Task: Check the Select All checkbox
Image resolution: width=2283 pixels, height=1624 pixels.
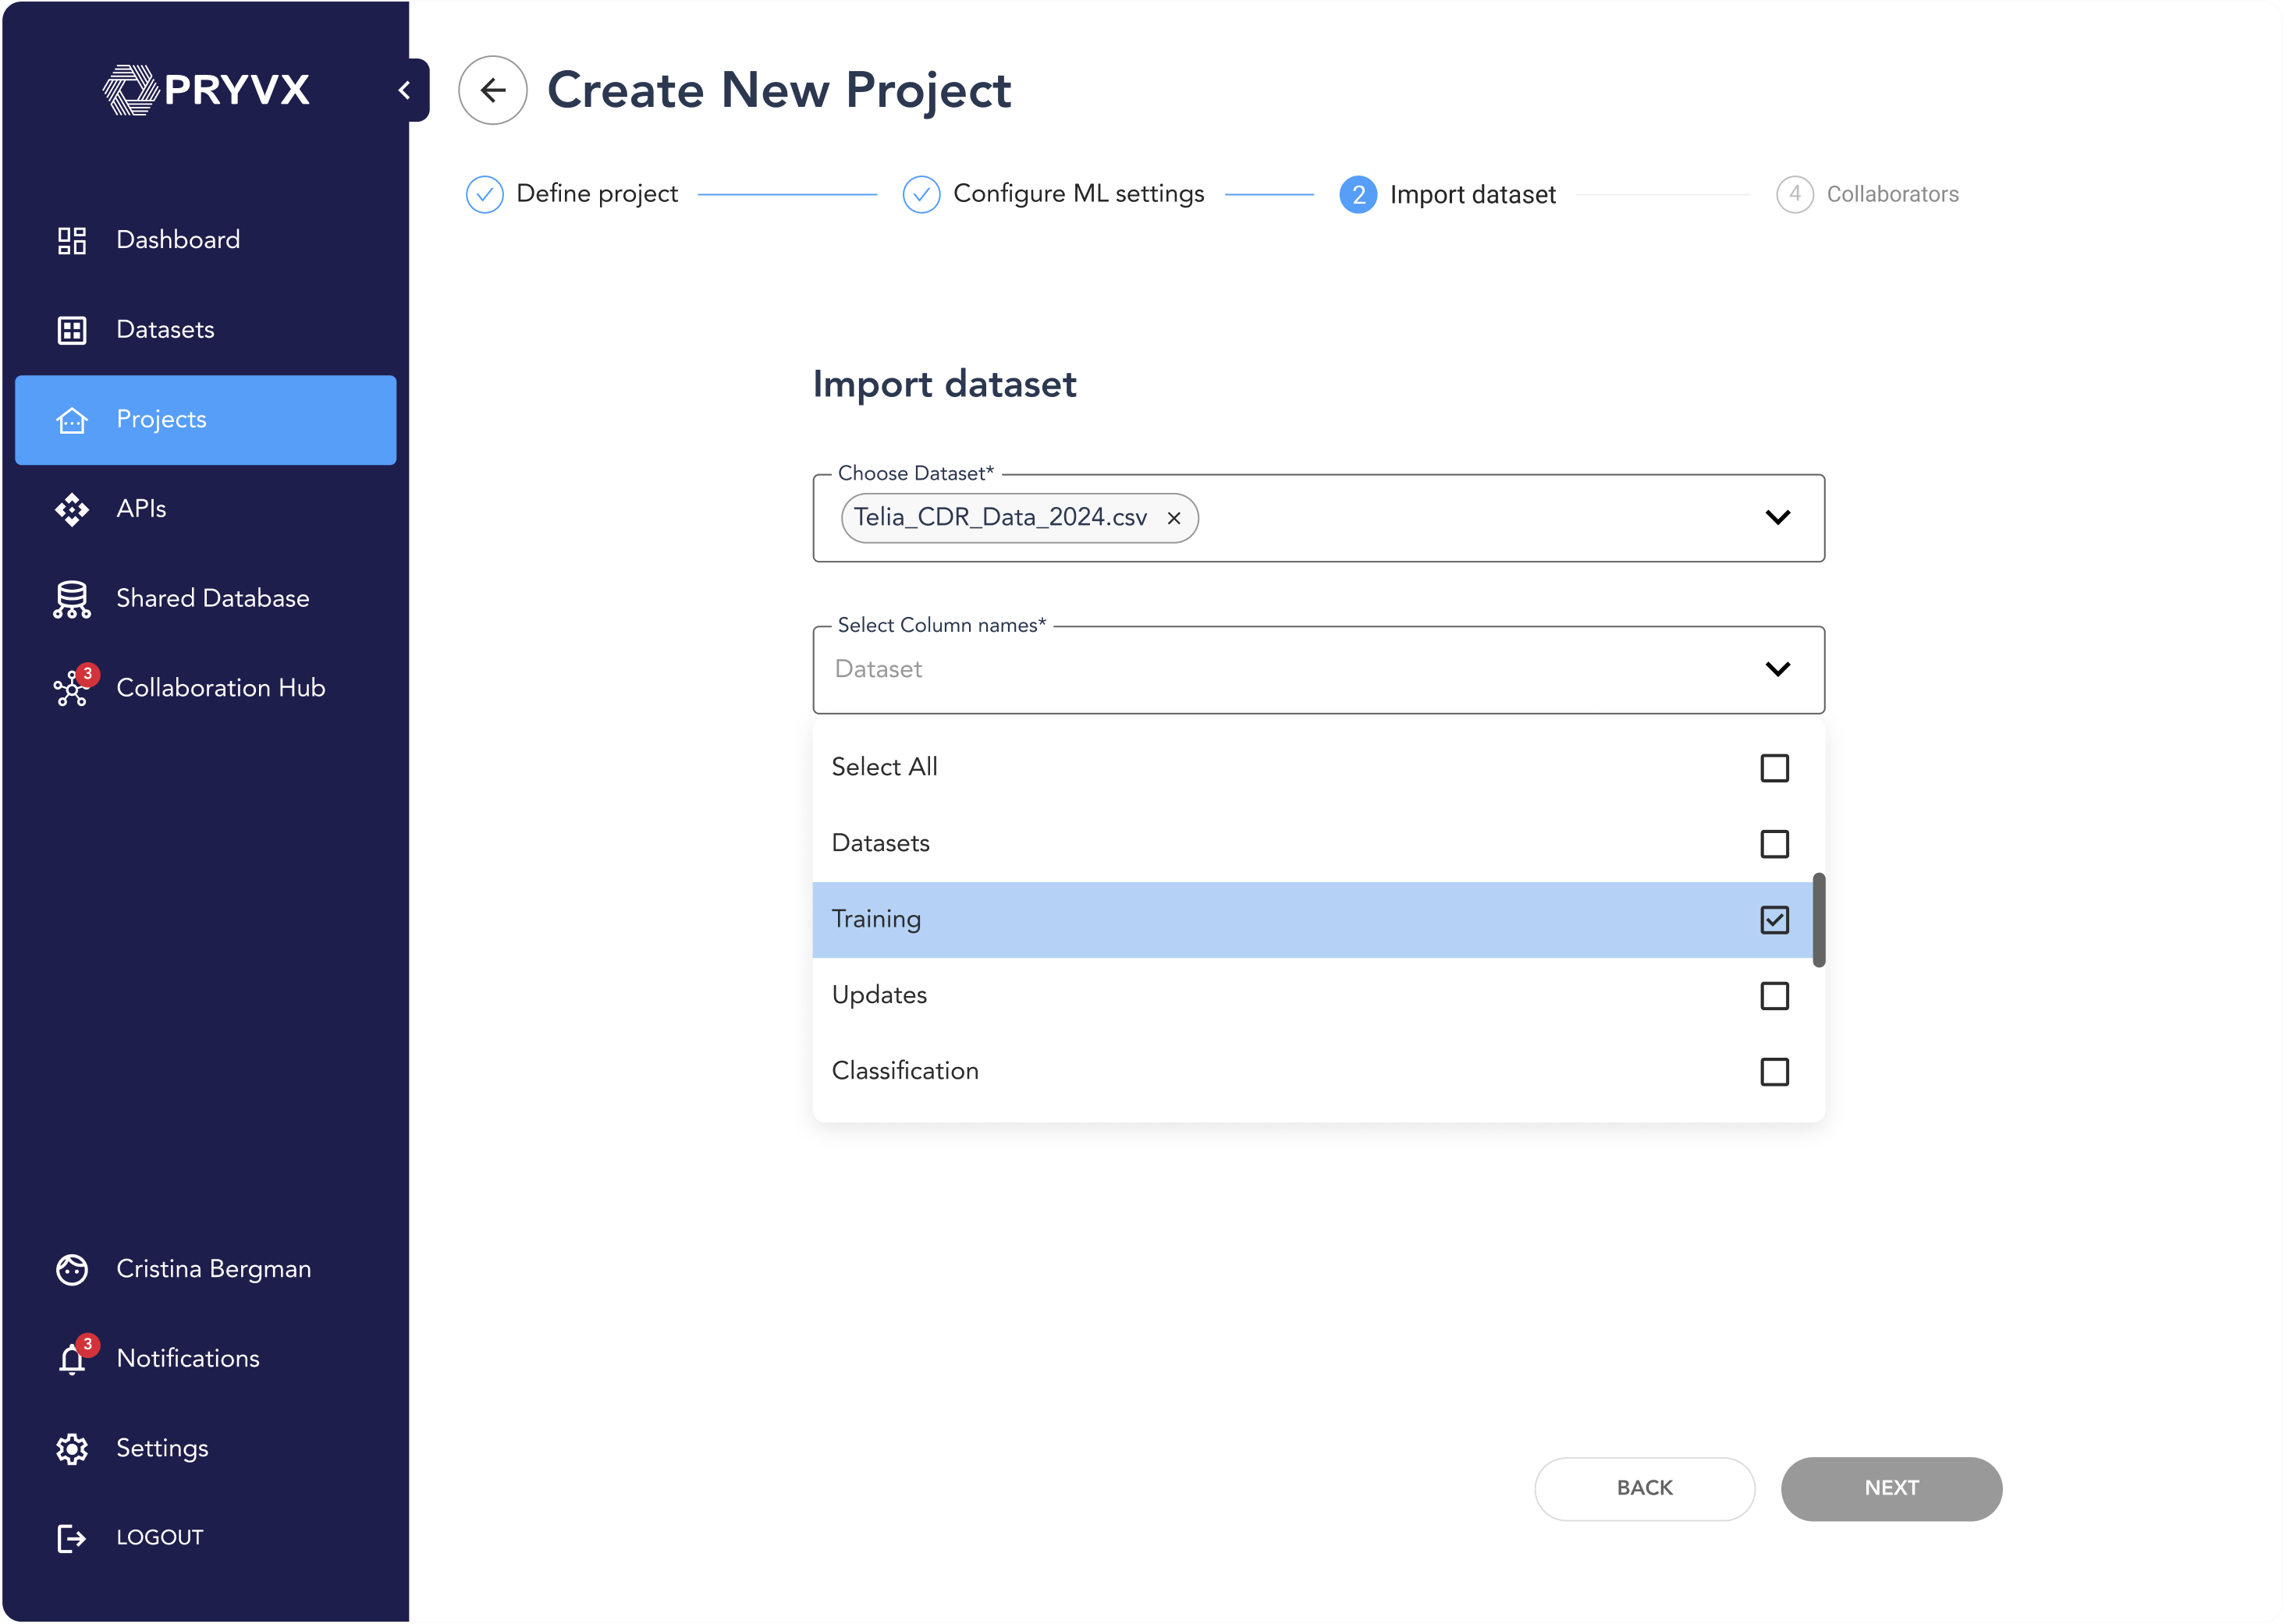Action: point(1774,768)
